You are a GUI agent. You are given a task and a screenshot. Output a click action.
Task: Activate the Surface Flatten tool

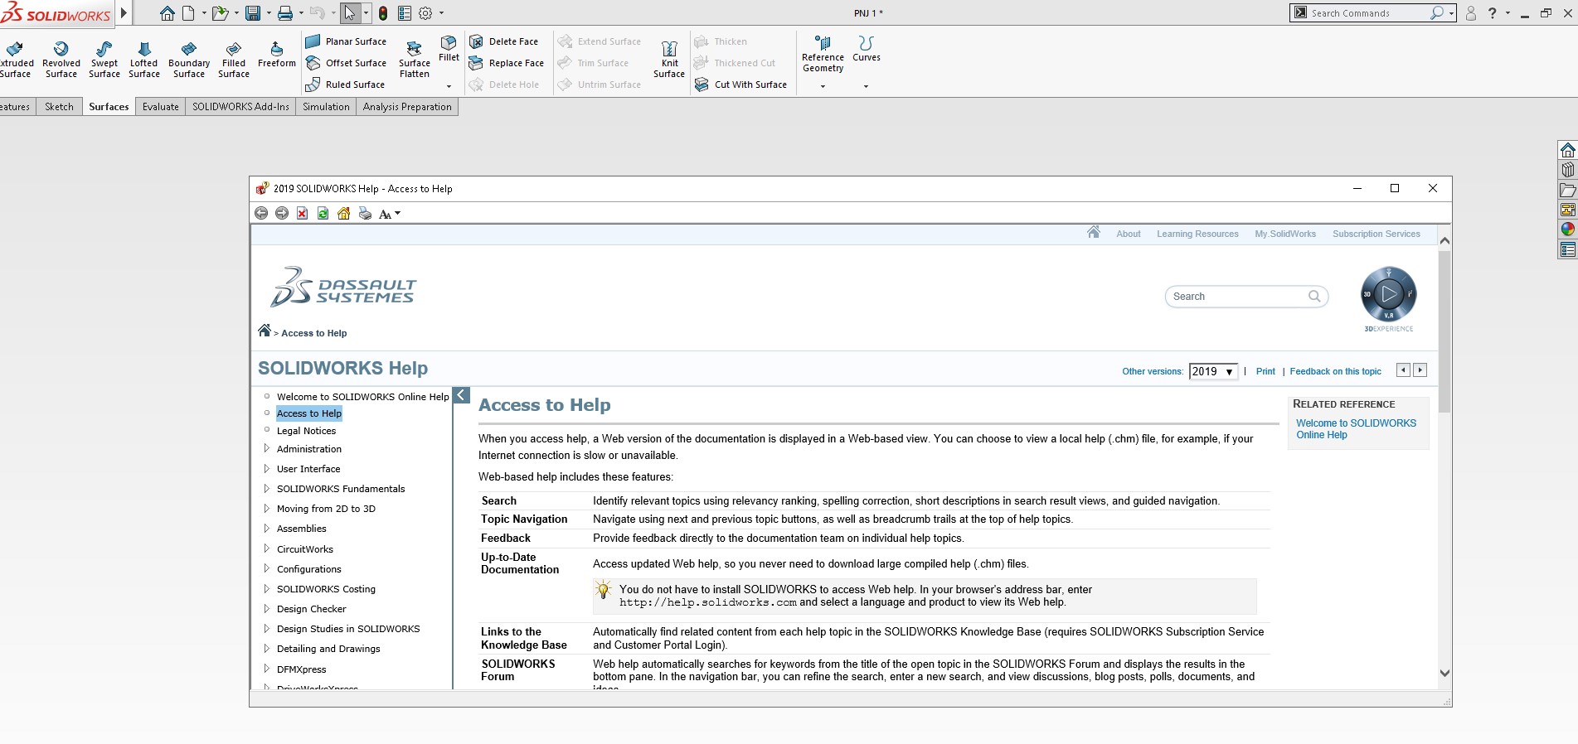(x=415, y=59)
